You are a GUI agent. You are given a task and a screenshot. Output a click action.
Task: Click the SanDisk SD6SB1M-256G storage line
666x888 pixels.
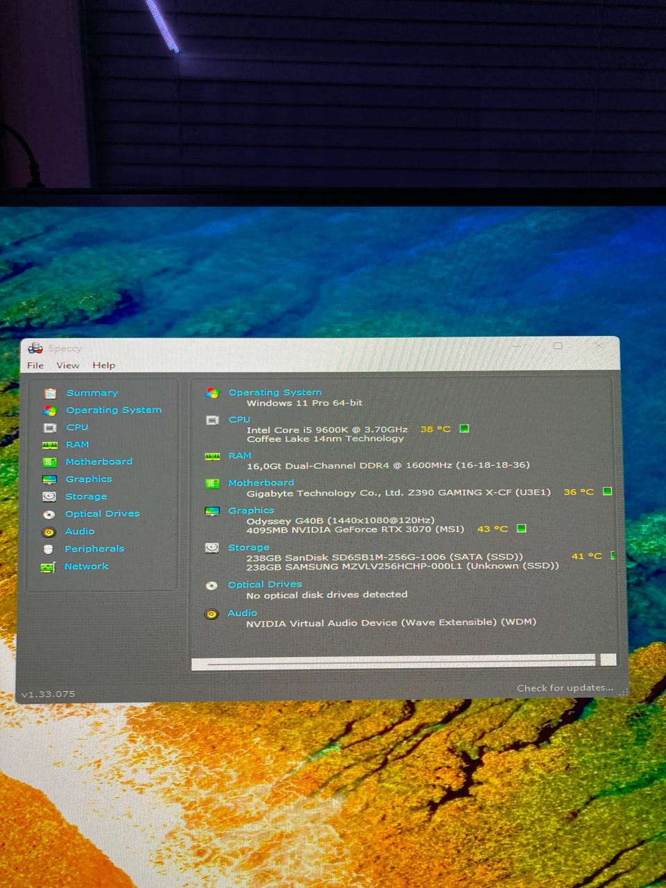click(x=385, y=557)
